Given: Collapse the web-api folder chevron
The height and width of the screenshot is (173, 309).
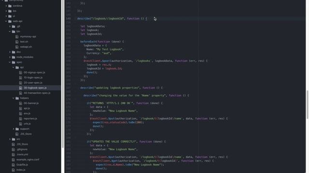Looking at the screenshot, I should (x=6, y=21).
